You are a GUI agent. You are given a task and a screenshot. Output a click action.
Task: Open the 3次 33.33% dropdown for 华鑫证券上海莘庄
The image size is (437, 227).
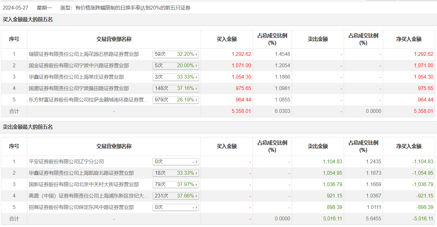coord(176,77)
